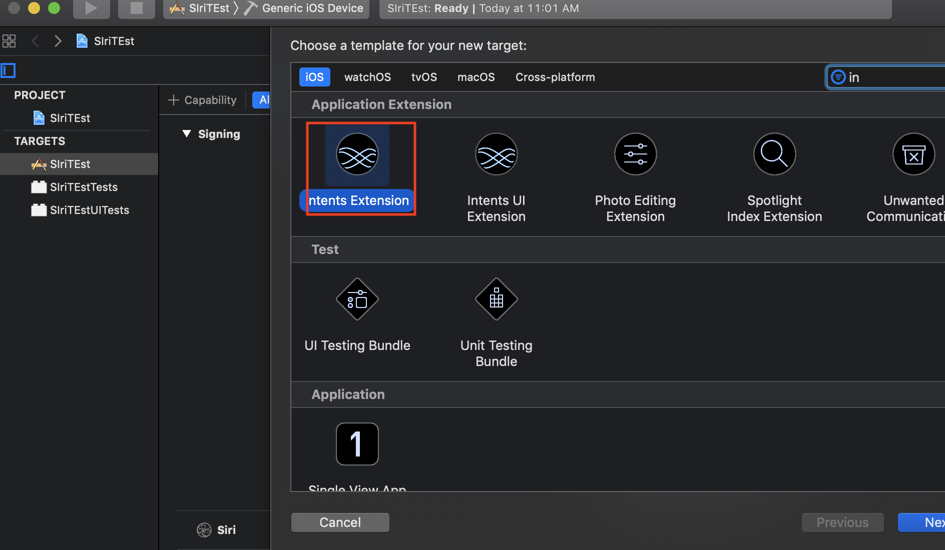
Task: Go forward with the right chevron
Action: pos(58,41)
